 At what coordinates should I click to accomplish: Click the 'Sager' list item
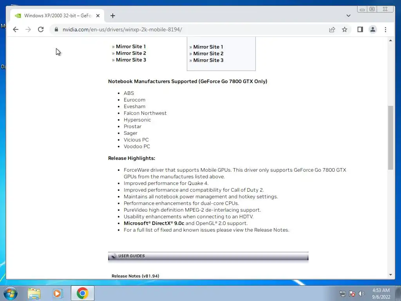(130, 133)
